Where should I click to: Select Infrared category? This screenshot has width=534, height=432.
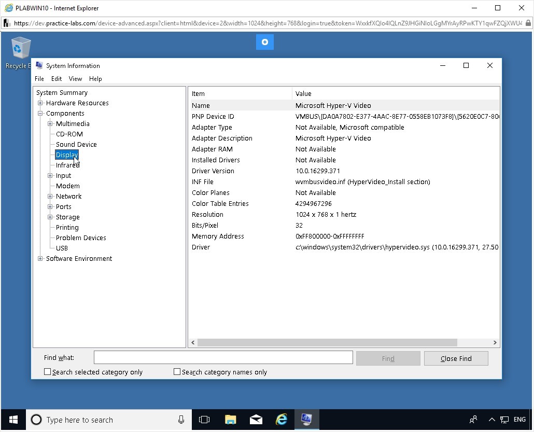tap(68, 165)
